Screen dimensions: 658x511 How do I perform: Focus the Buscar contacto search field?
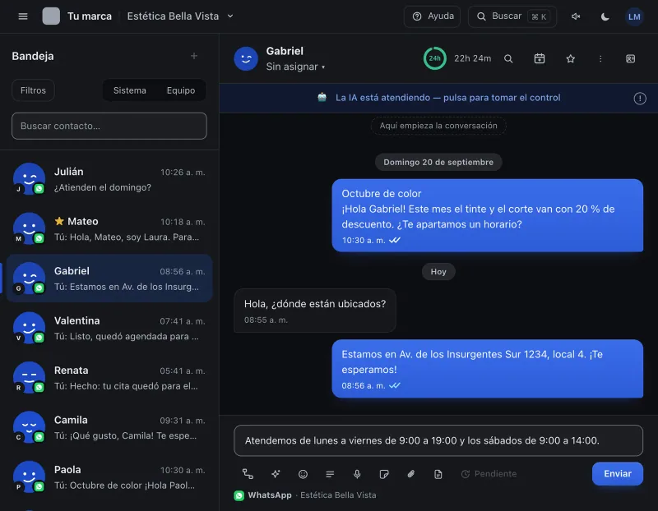[x=109, y=126]
